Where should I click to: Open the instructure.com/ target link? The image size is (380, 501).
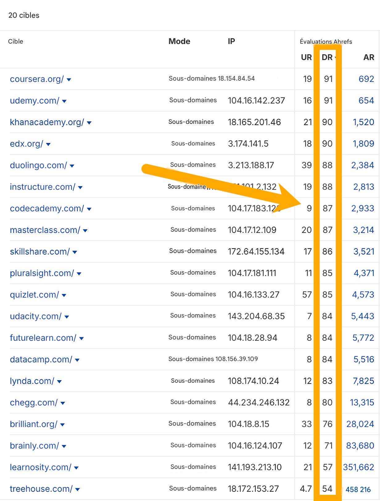[43, 187]
